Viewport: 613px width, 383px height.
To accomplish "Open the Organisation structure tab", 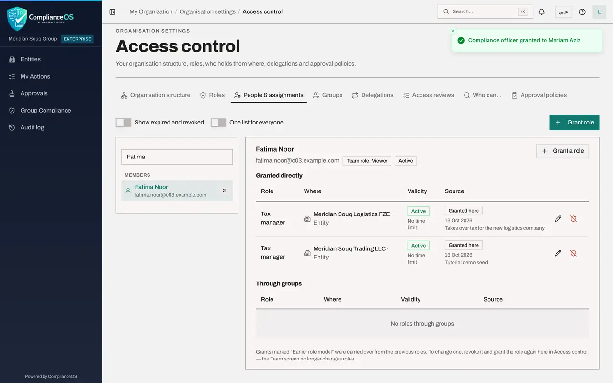I will [156, 95].
